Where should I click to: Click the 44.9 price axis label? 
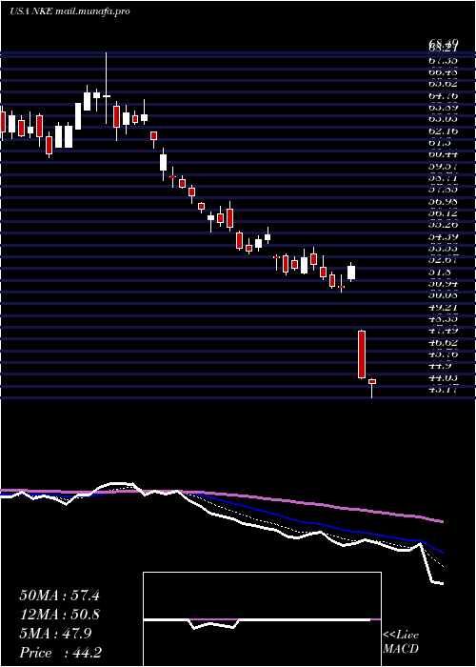pos(440,366)
